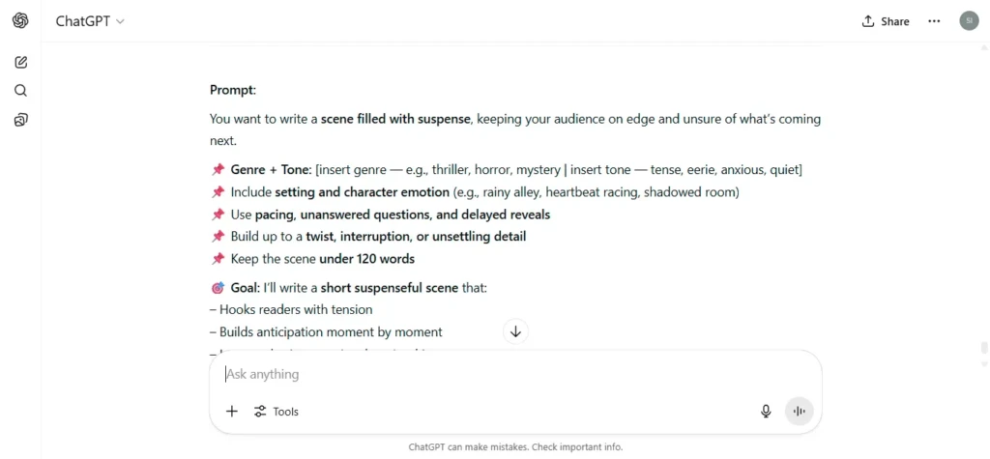Image resolution: width=990 pixels, height=459 pixels.
Task: Start voice mode with waveform icon
Action: click(x=800, y=412)
